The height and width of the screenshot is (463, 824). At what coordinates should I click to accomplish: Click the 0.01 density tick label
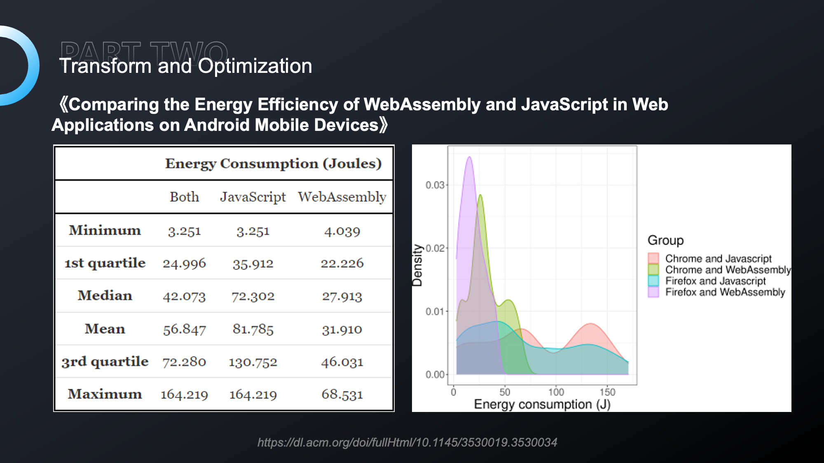tap(435, 312)
